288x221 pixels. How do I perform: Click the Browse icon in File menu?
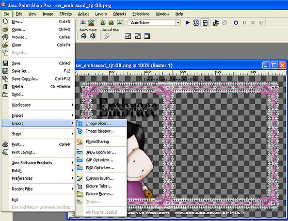pos(5,37)
